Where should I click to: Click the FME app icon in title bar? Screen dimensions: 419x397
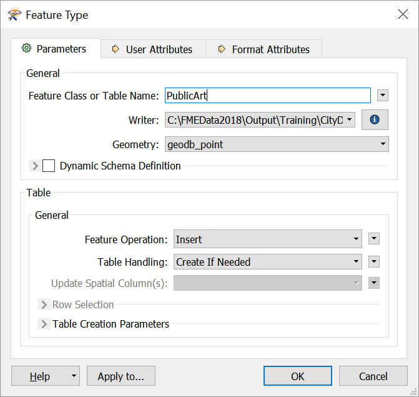click(14, 14)
